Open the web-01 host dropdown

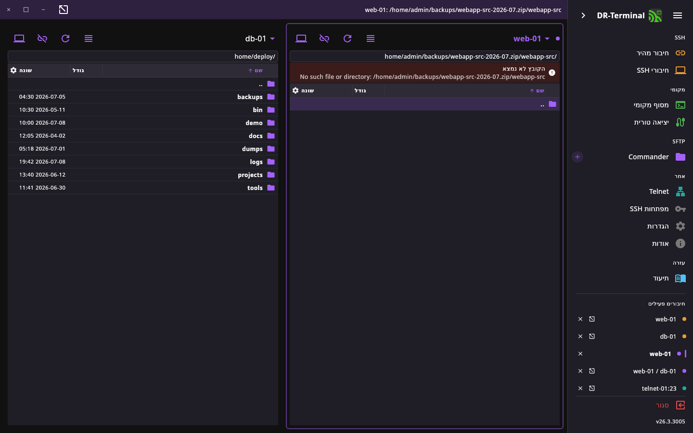pyautogui.click(x=531, y=38)
